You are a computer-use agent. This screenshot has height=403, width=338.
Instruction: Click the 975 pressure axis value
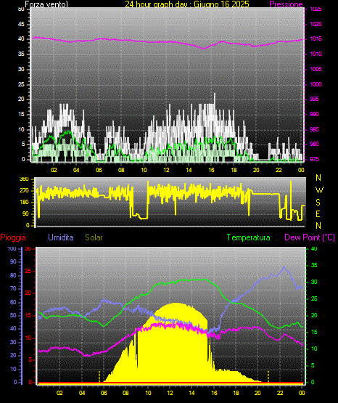[x=314, y=159]
